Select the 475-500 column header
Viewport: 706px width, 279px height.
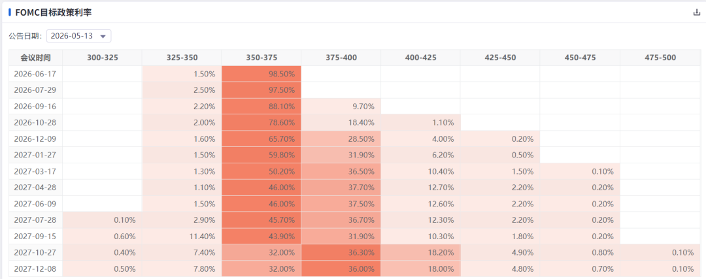660,57
